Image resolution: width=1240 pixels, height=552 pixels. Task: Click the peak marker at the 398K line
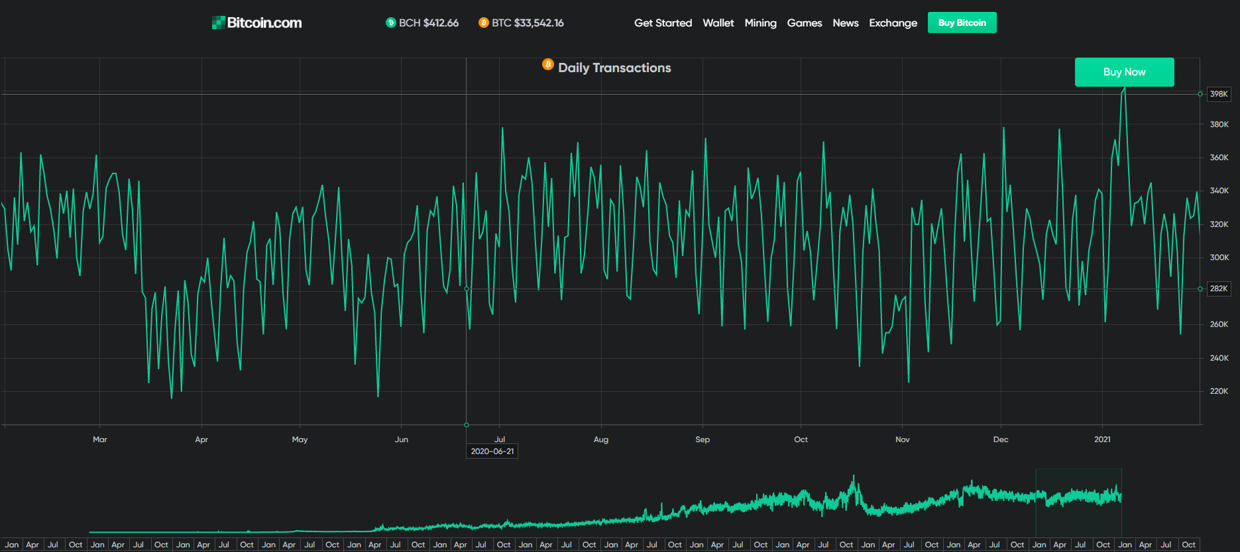1200,94
